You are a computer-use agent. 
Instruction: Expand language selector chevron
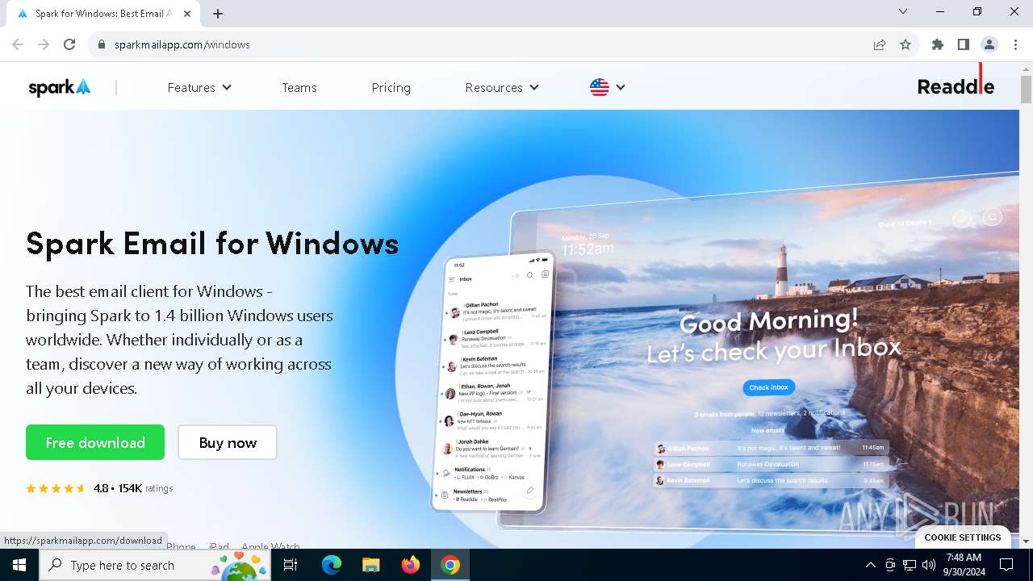tap(620, 87)
